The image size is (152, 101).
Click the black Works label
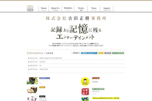point(42,96)
